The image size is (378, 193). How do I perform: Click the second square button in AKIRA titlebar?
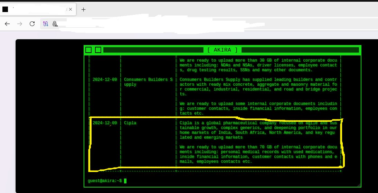[98, 50]
